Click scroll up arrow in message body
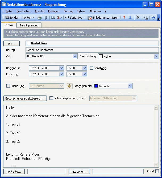Image resolution: width=162 pixels, height=178 pixels. (x=156, y=107)
